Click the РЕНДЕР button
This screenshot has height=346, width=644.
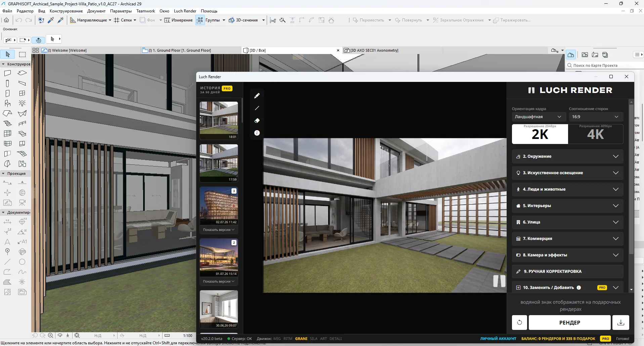coord(569,323)
